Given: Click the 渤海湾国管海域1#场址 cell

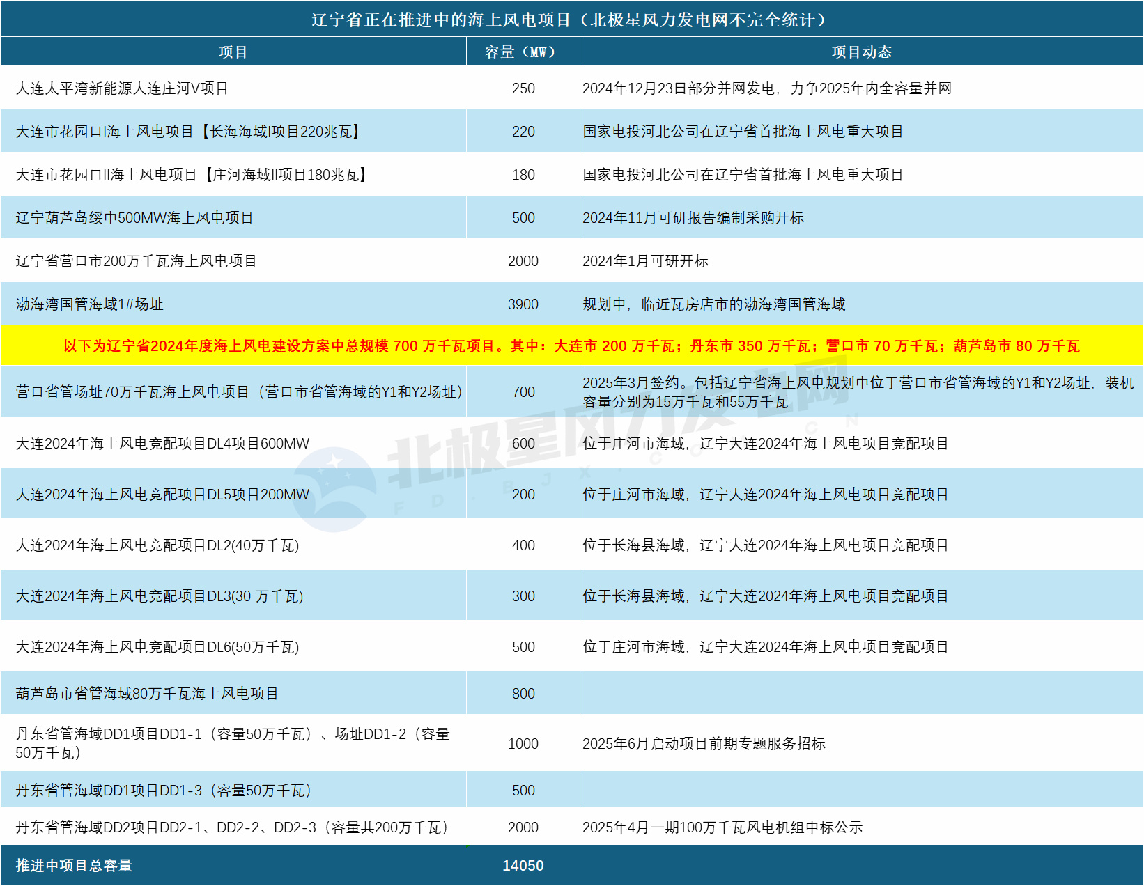Looking at the screenshot, I should pyautogui.click(x=90, y=304).
